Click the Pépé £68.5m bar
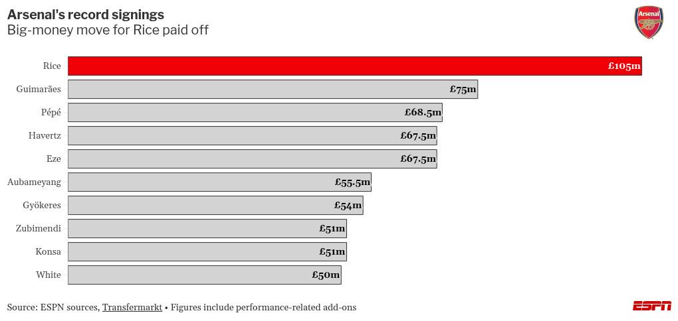Image resolution: width=678 pixels, height=321 pixels. (255, 113)
